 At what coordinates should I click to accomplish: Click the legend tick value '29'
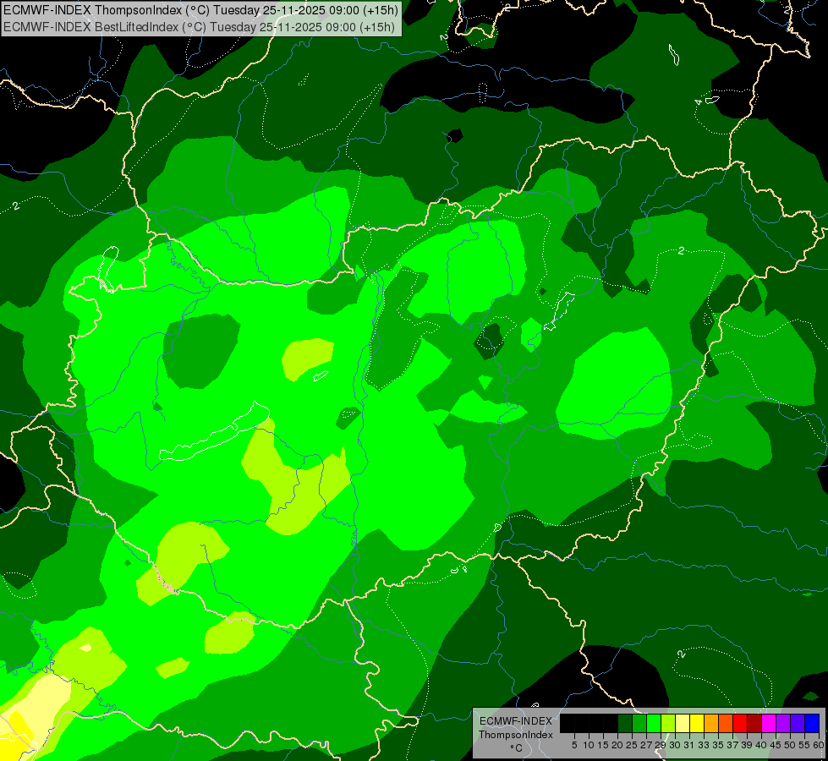(x=661, y=745)
